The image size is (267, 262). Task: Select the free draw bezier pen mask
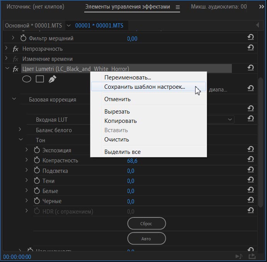click(52, 79)
